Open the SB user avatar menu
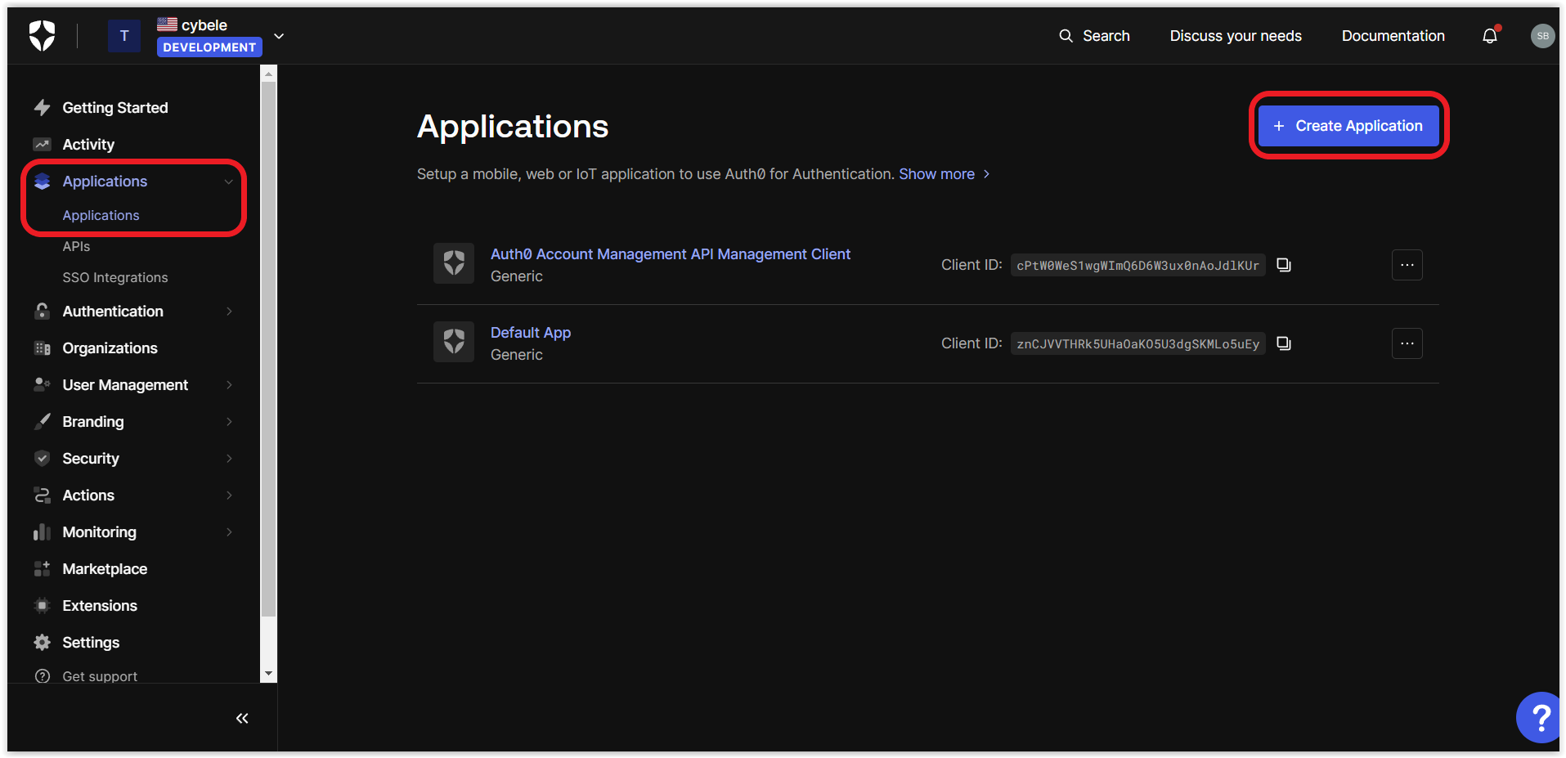1566x758 pixels. click(x=1541, y=36)
